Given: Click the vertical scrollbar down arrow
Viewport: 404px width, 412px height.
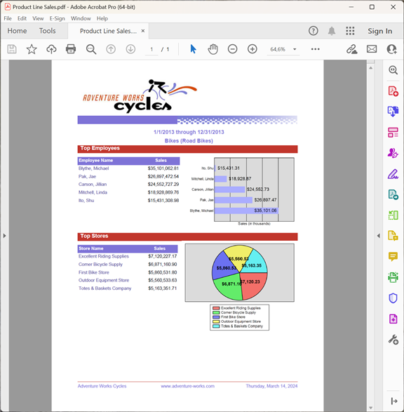Looking at the screenshot, I should (370, 408).
